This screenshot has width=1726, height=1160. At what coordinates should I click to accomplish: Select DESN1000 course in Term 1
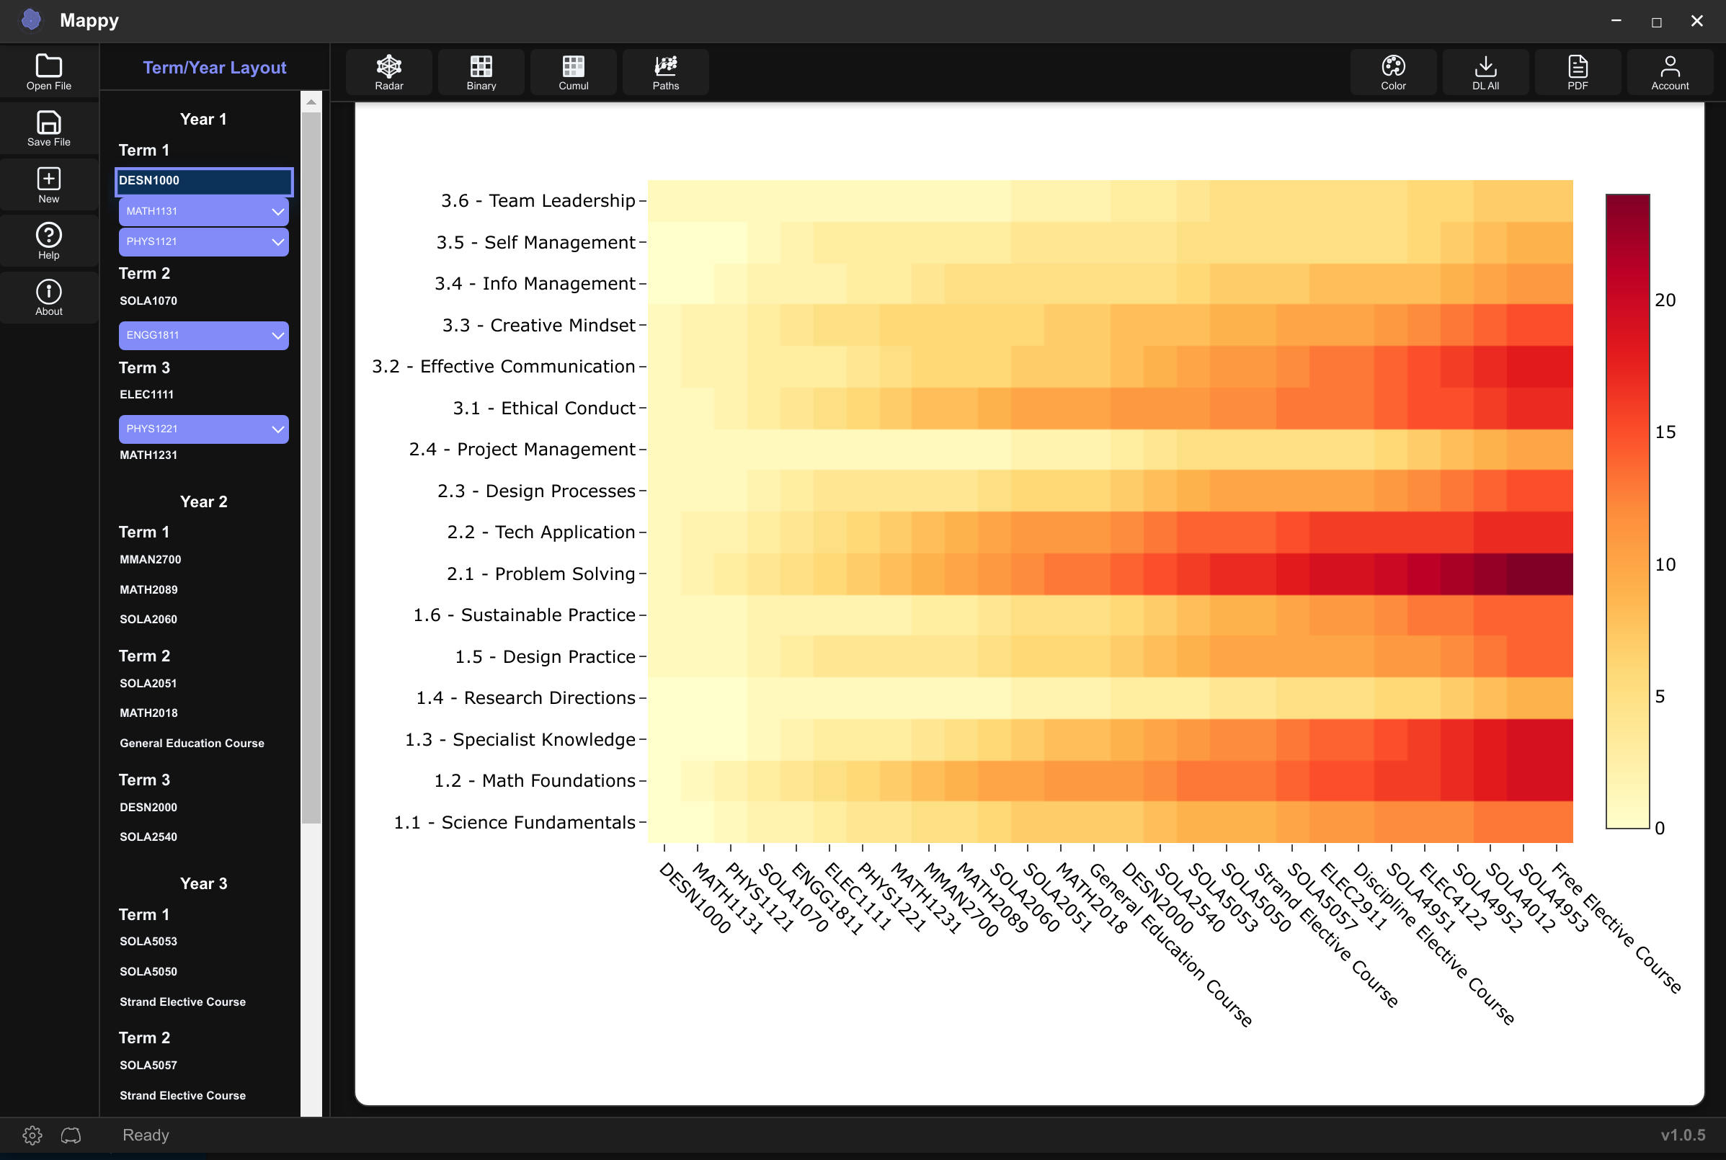[x=202, y=179]
